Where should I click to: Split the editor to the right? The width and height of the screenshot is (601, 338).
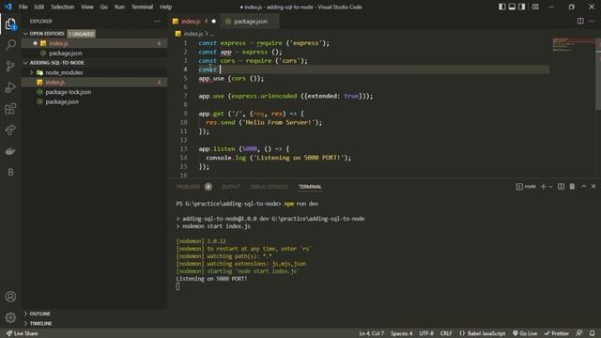tap(580, 21)
